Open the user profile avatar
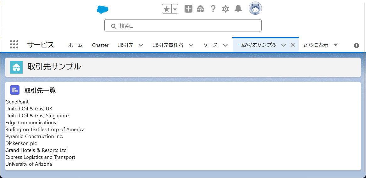The image size is (366, 178). [x=255, y=8]
